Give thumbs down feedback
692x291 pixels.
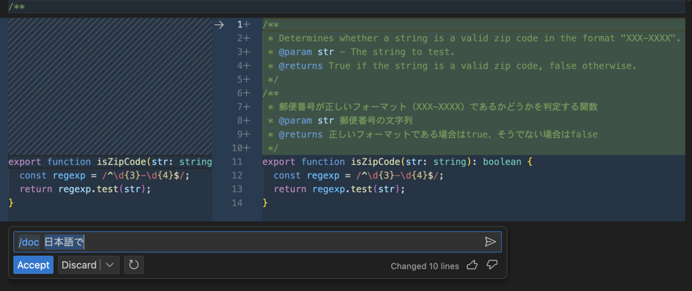492,265
